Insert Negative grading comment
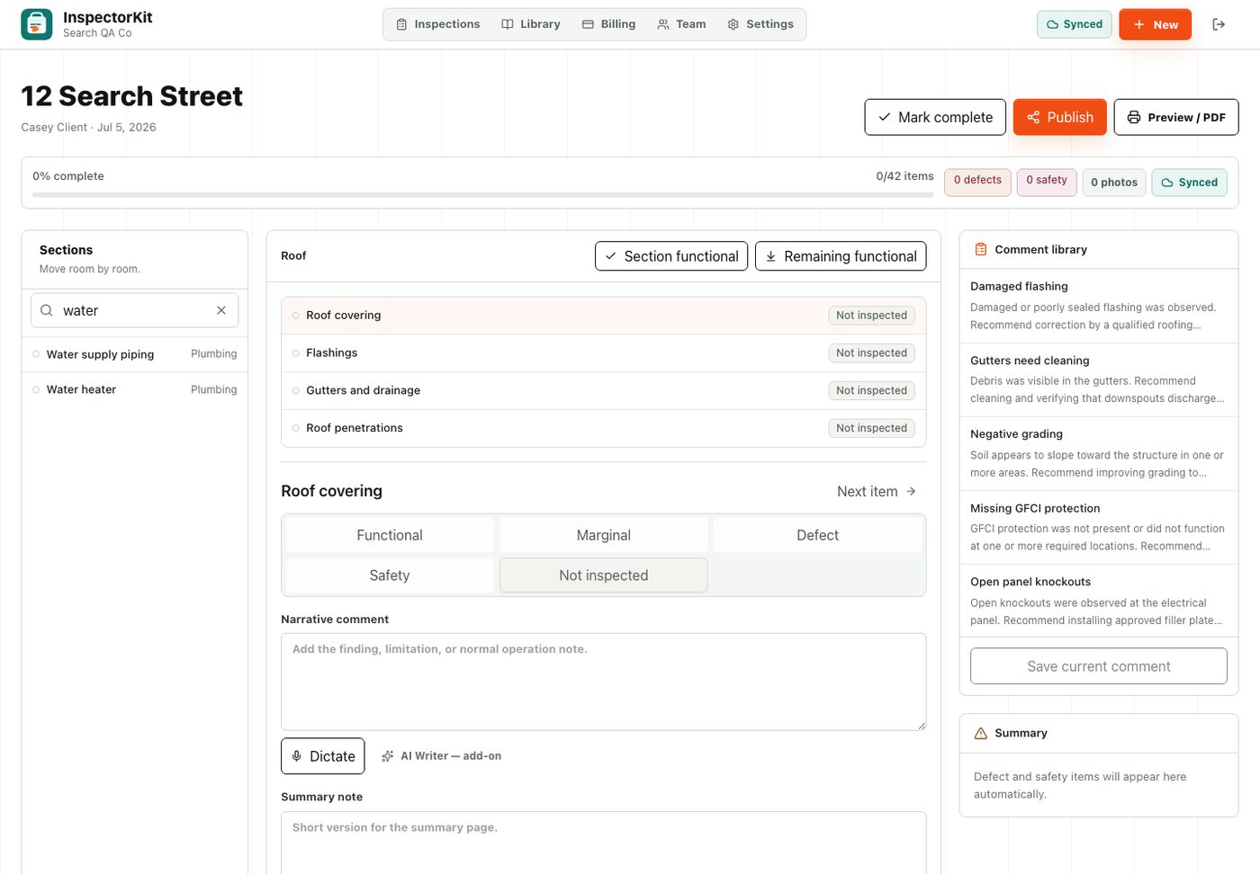The image size is (1260, 874). (1099, 453)
